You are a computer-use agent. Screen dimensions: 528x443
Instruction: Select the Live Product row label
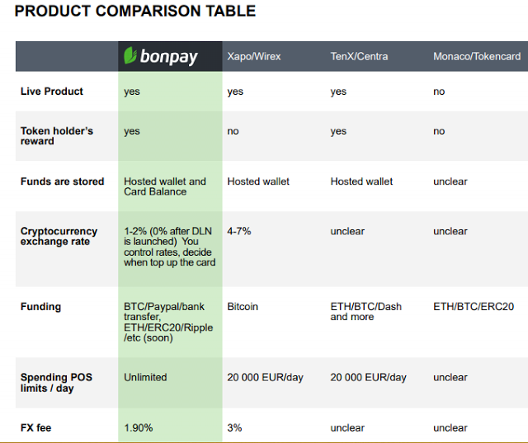[51, 92]
